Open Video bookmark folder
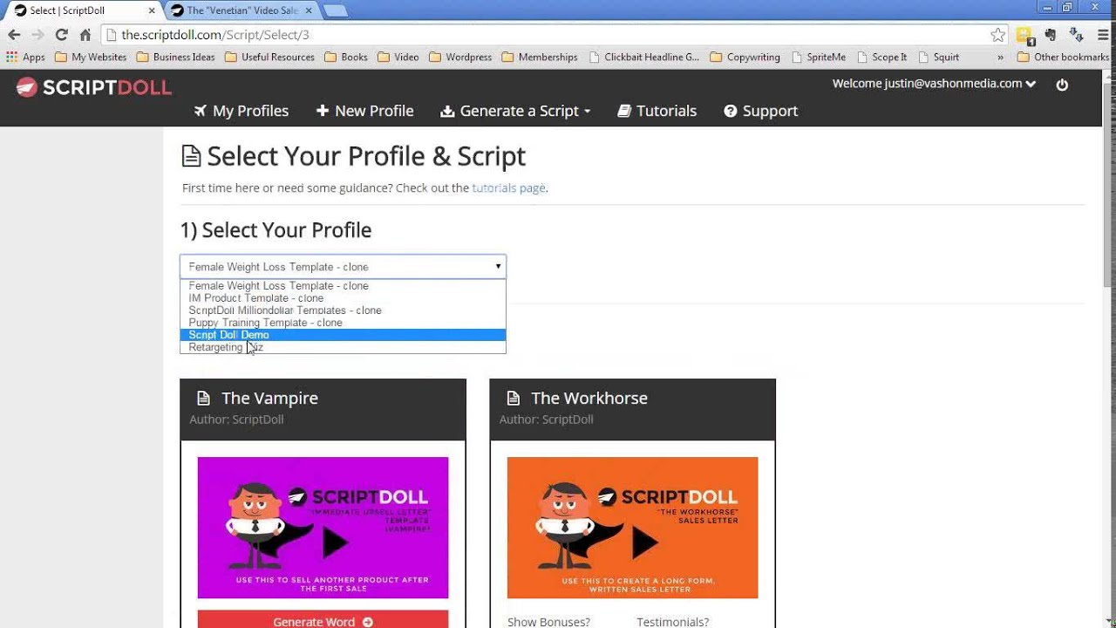This screenshot has width=1116, height=628. point(398,57)
